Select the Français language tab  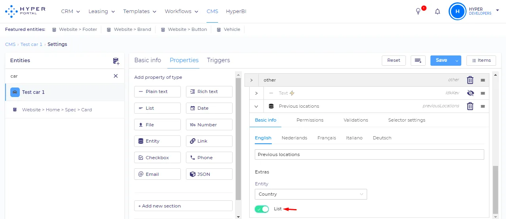click(327, 138)
